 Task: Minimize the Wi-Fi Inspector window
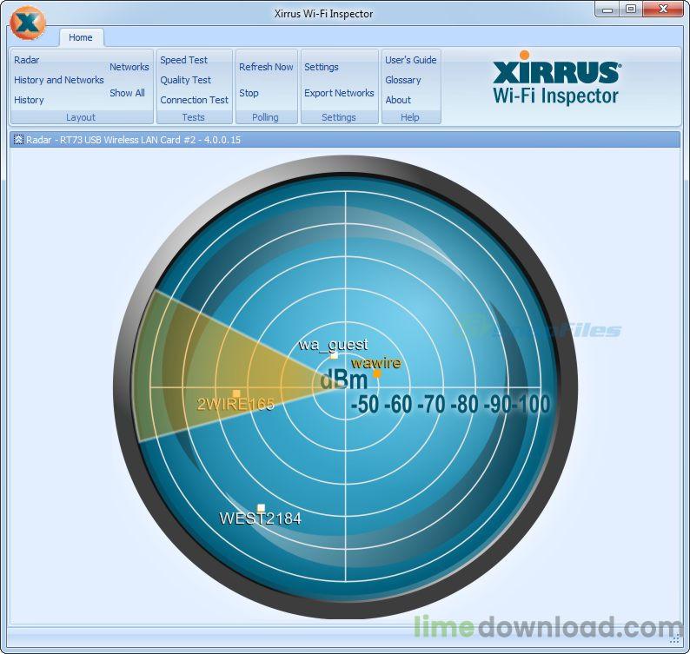click(x=607, y=10)
